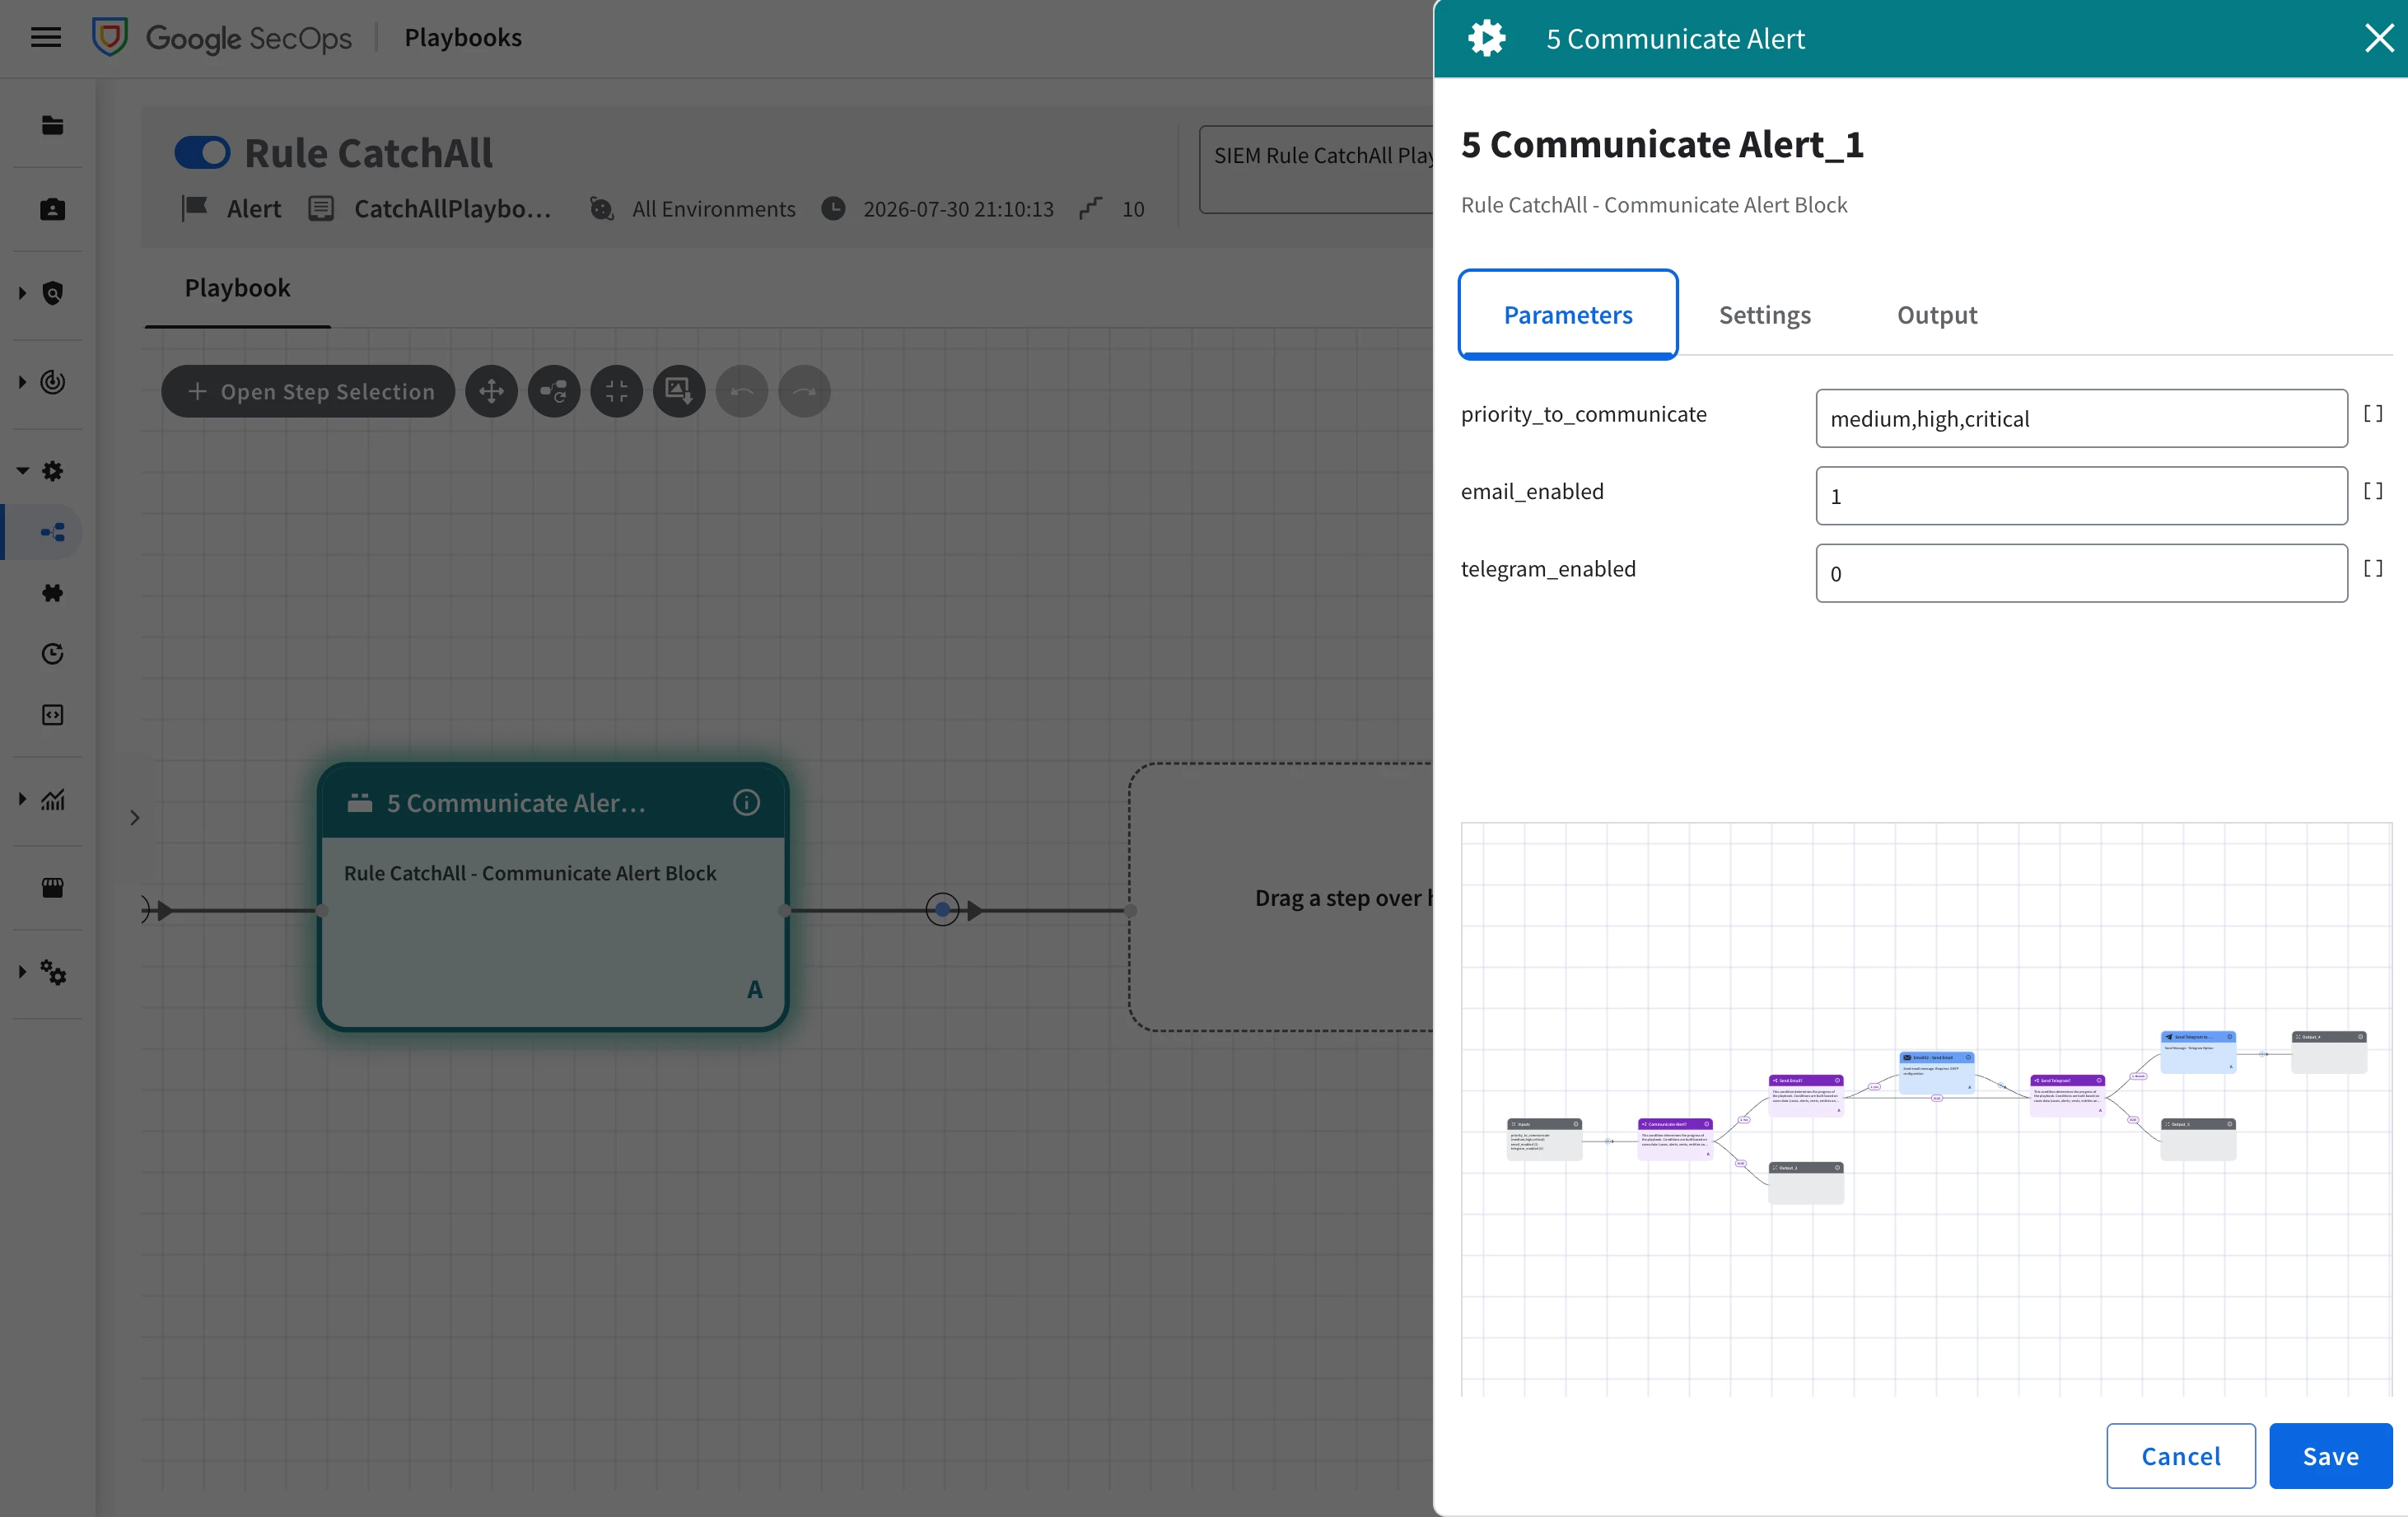Click the fit-to-screen toolbar icon
The height and width of the screenshot is (1517, 2408).
pos(616,391)
